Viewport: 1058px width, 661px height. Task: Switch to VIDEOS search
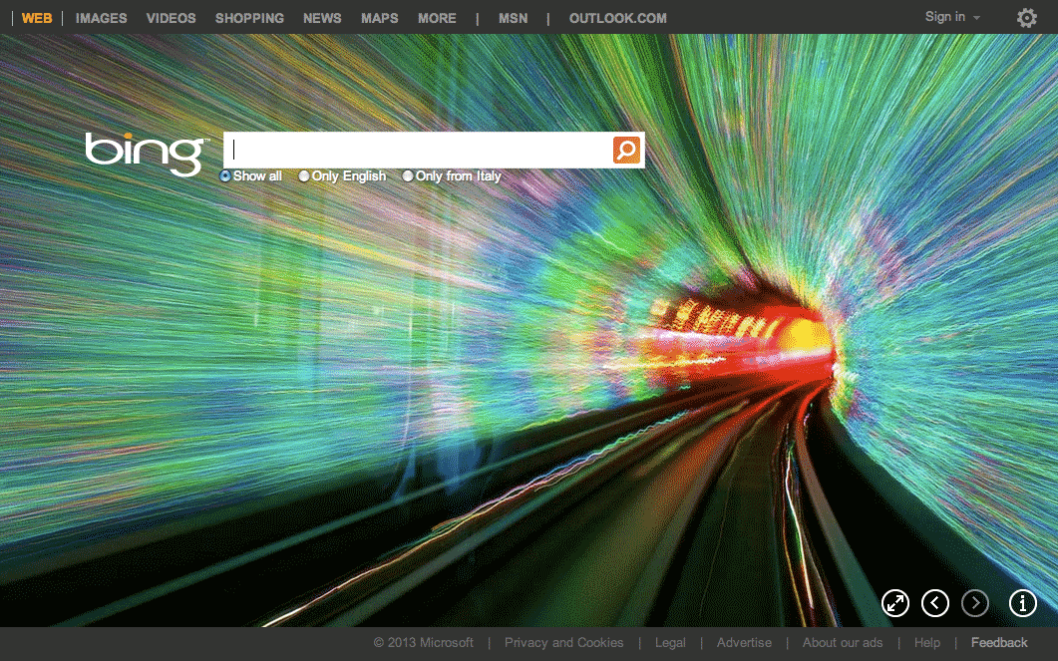tap(171, 18)
